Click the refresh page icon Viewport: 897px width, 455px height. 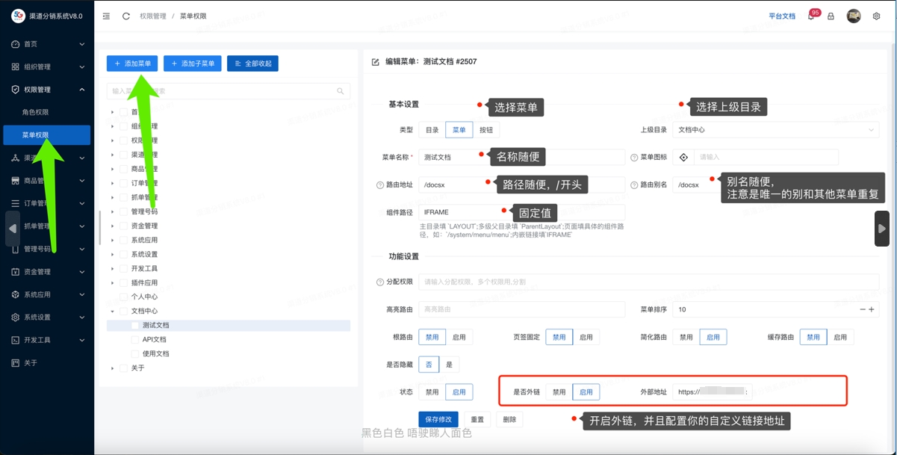tap(126, 16)
